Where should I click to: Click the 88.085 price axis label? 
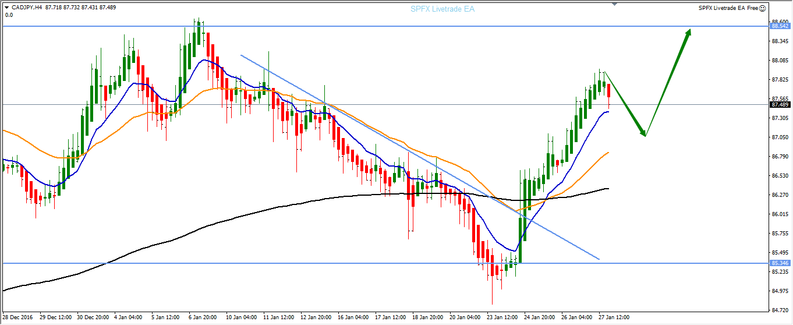(x=779, y=61)
